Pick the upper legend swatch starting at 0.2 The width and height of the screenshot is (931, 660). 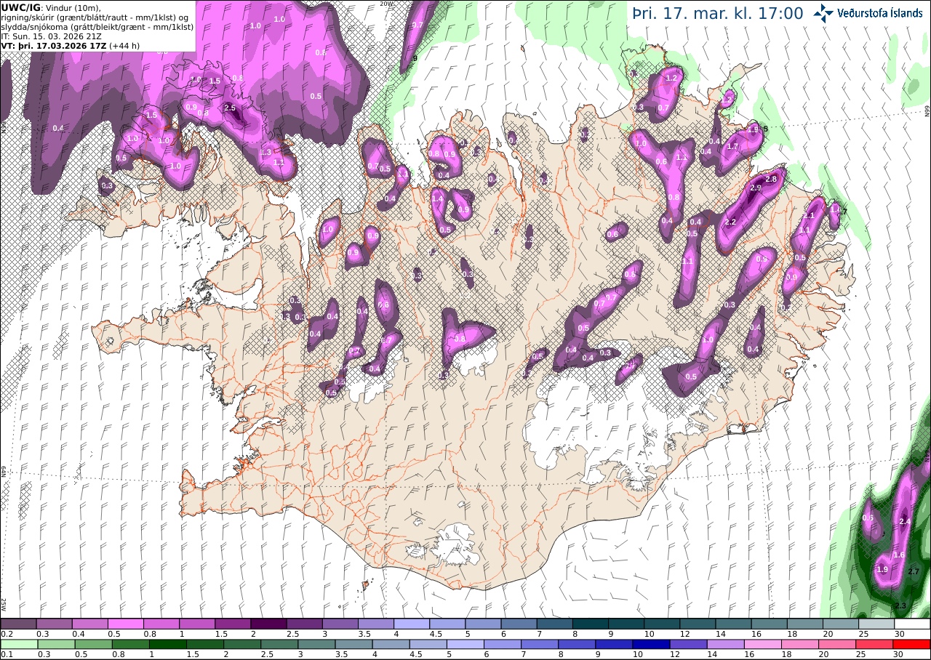[18, 624]
